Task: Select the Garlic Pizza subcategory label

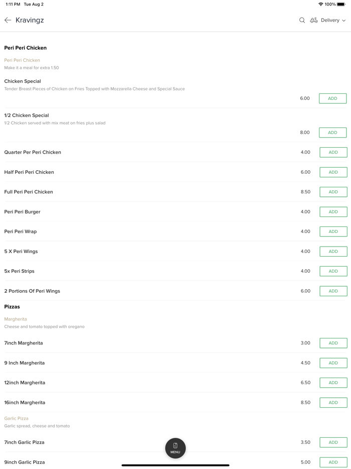Action: tap(17, 418)
